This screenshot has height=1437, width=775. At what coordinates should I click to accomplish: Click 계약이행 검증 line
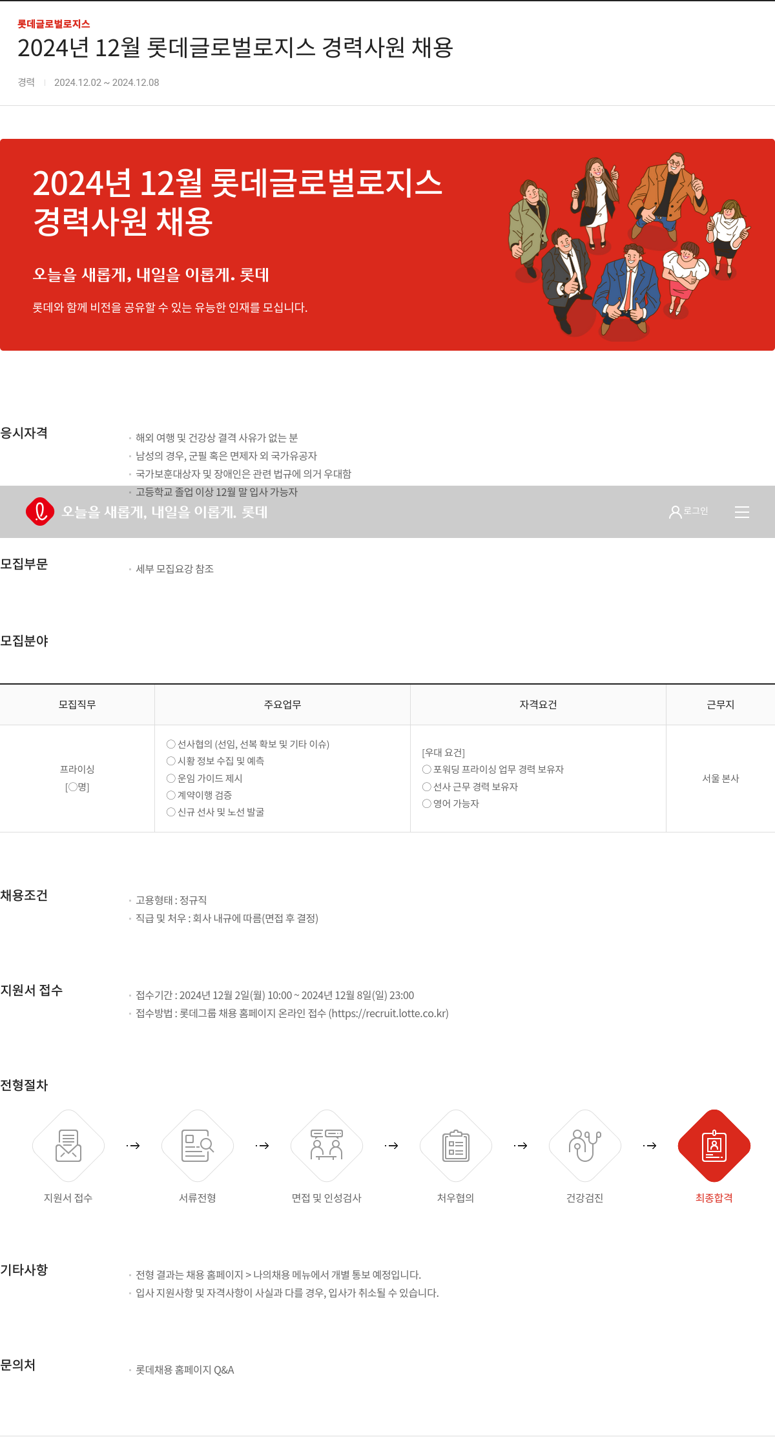pos(199,795)
